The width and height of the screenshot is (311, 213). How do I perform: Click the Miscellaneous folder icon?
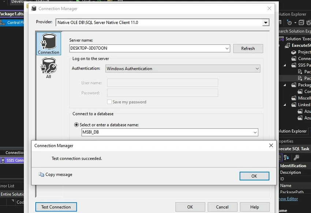pyautogui.click(x=294, y=98)
